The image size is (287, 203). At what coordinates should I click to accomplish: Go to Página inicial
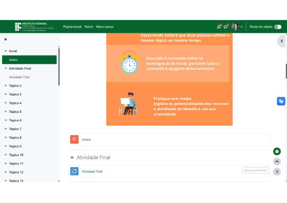(x=72, y=27)
